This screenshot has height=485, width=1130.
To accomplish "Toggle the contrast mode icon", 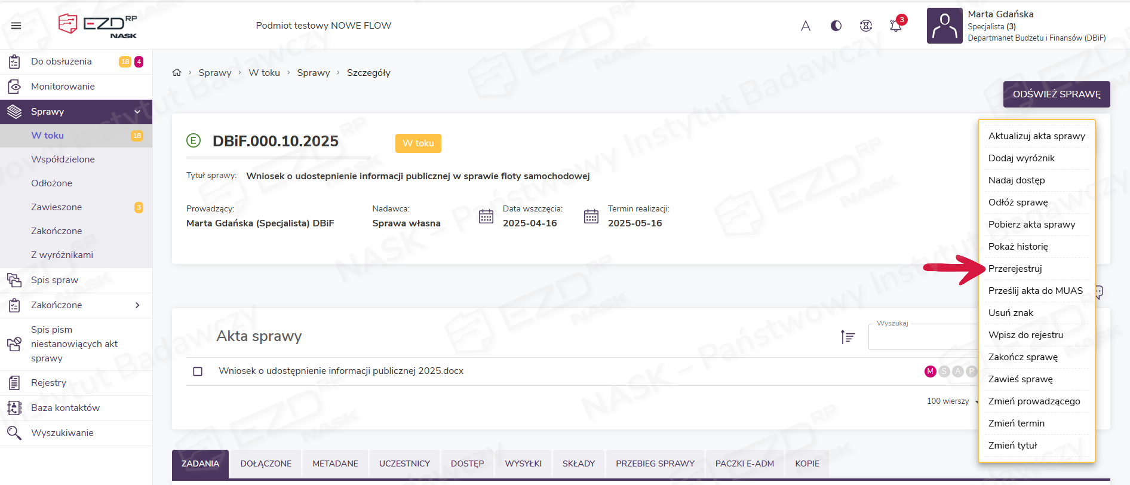I will click(836, 26).
